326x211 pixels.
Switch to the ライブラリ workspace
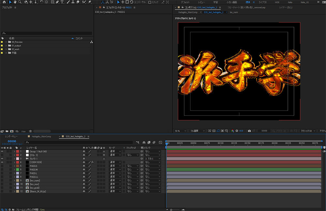[262, 2]
